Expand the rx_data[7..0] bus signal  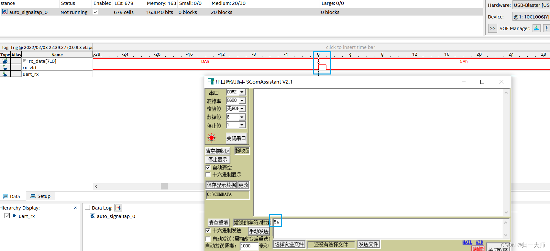pyautogui.click(x=25, y=61)
